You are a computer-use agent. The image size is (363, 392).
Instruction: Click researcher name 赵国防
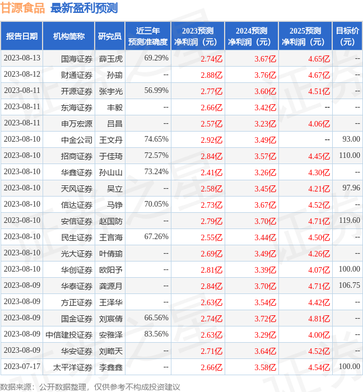coord(111,222)
